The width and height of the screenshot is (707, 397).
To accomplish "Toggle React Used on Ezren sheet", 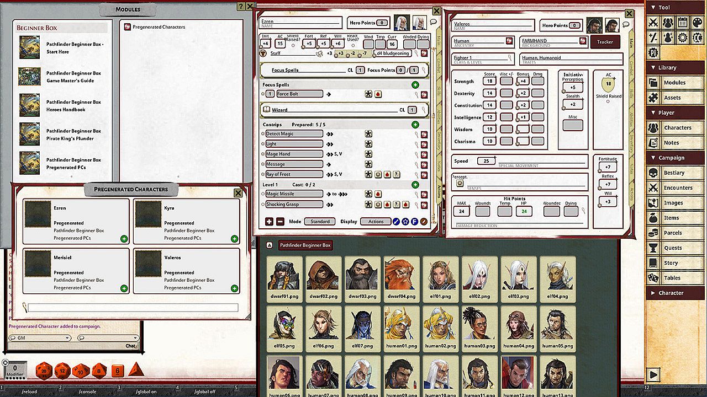I will [352, 46].
